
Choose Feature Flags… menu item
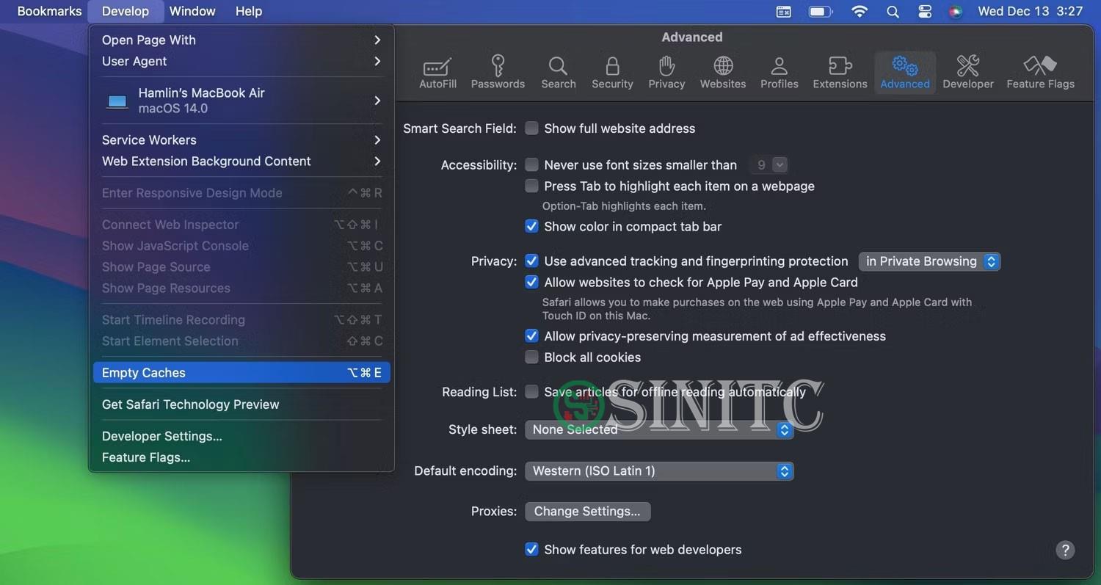241,457
